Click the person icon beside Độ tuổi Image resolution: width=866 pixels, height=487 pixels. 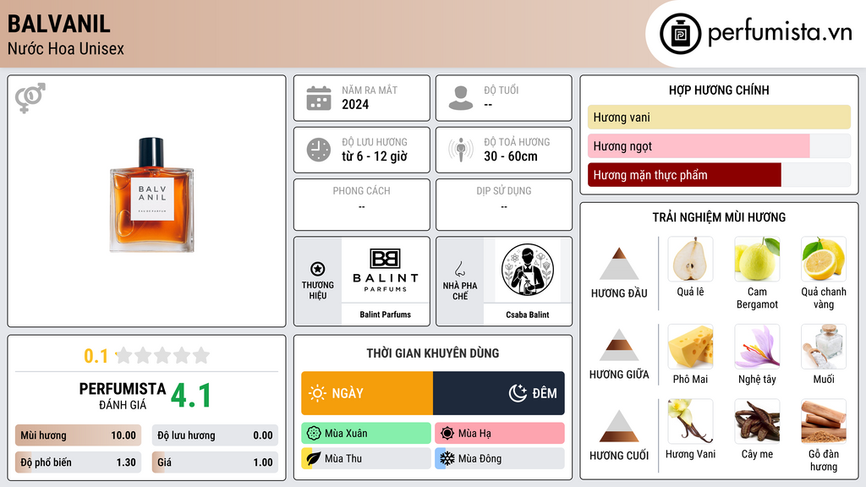(x=461, y=98)
